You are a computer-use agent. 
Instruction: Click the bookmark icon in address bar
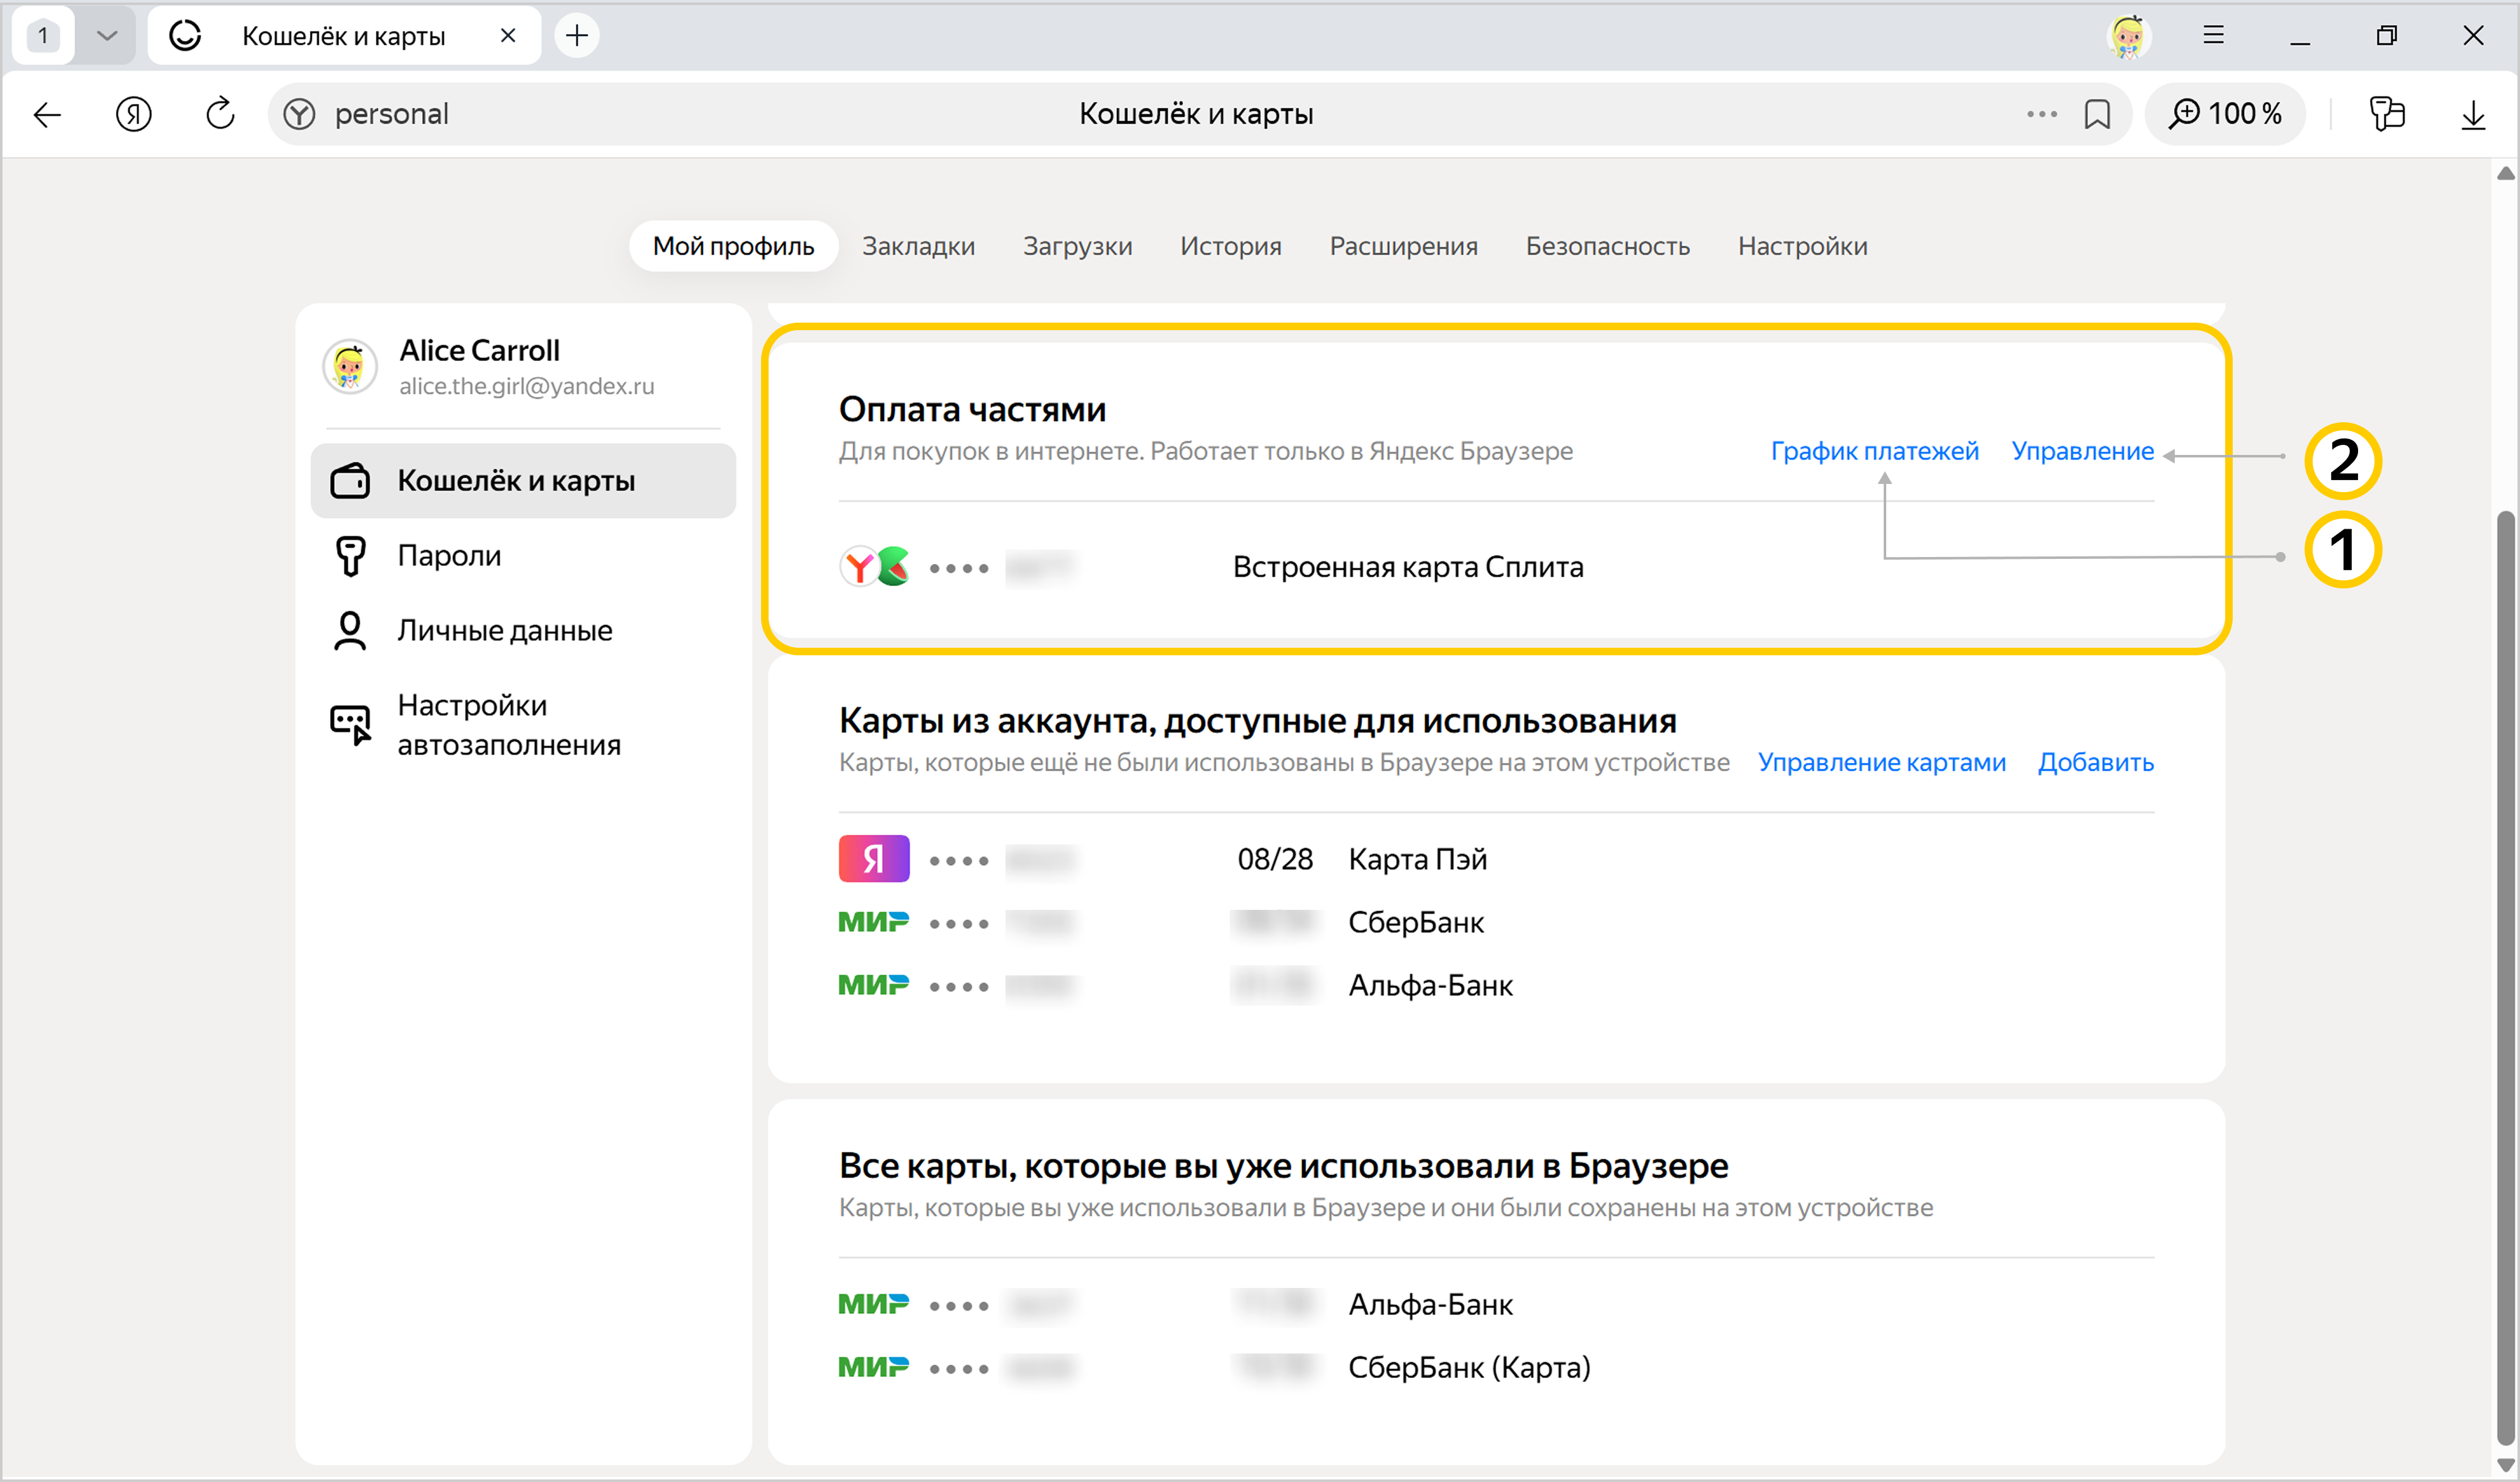point(2097,114)
